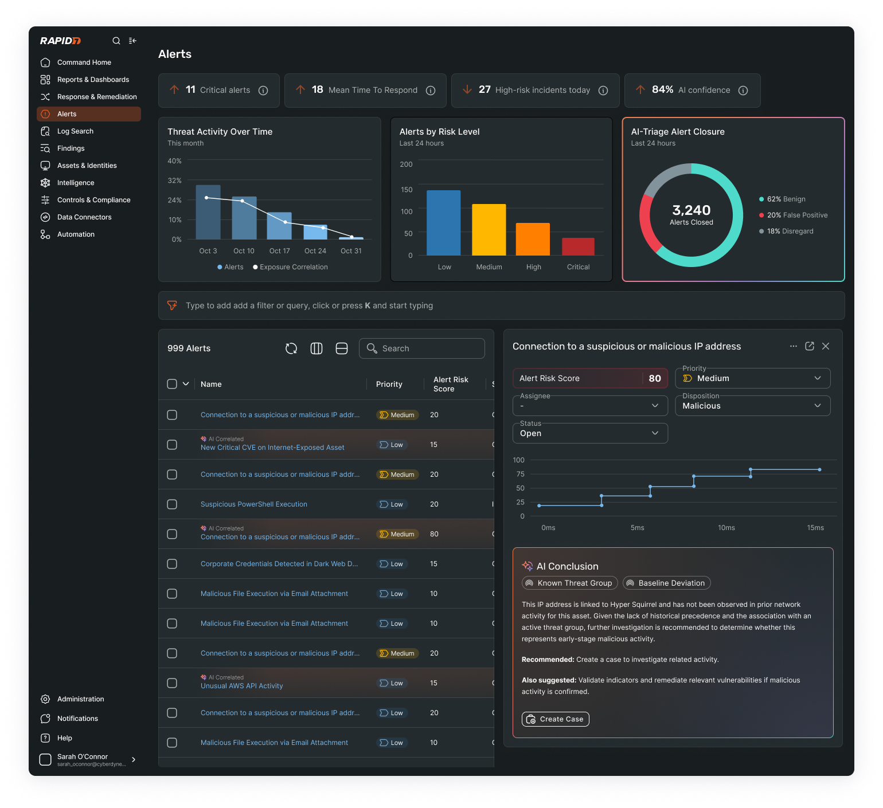
Task: Click the Notifications icon in sidebar
Action: point(45,719)
